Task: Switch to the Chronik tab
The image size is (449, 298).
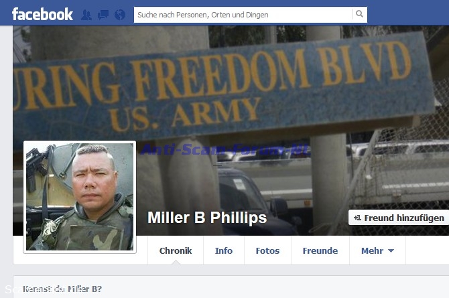Action: pyautogui.click(x=176, y=250)
